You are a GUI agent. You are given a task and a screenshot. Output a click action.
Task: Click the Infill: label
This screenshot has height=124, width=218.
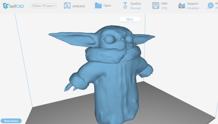click(164, 4)
